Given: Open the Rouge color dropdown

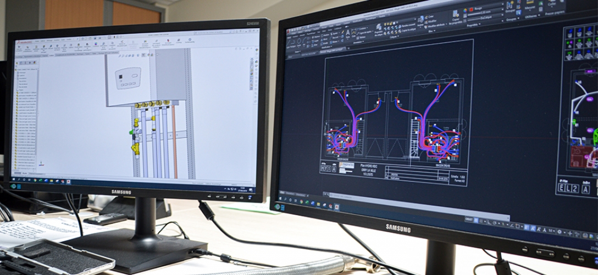Looking at the screenshot, I should click(x=484, y=9).
